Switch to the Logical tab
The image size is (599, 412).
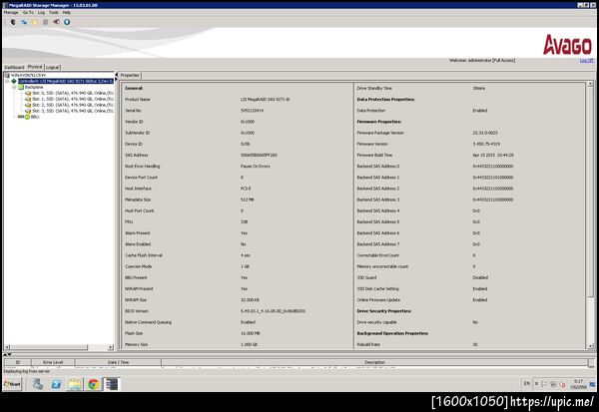click(53, 67)
